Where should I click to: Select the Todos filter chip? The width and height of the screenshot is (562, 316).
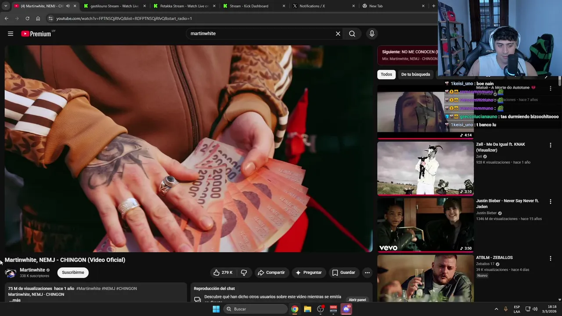[x=386, y=75]
